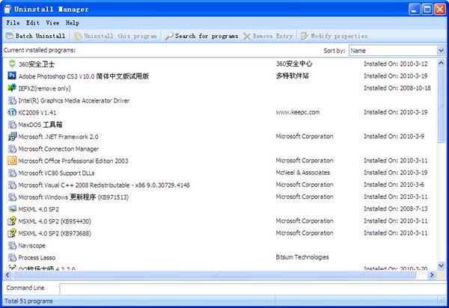
Task: Click the Command Line input field
Action: 253,289
